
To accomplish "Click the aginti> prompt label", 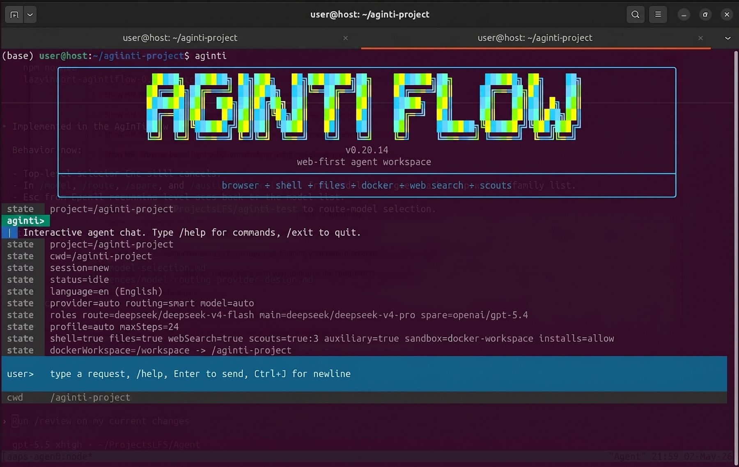I will tap(25, 221).
